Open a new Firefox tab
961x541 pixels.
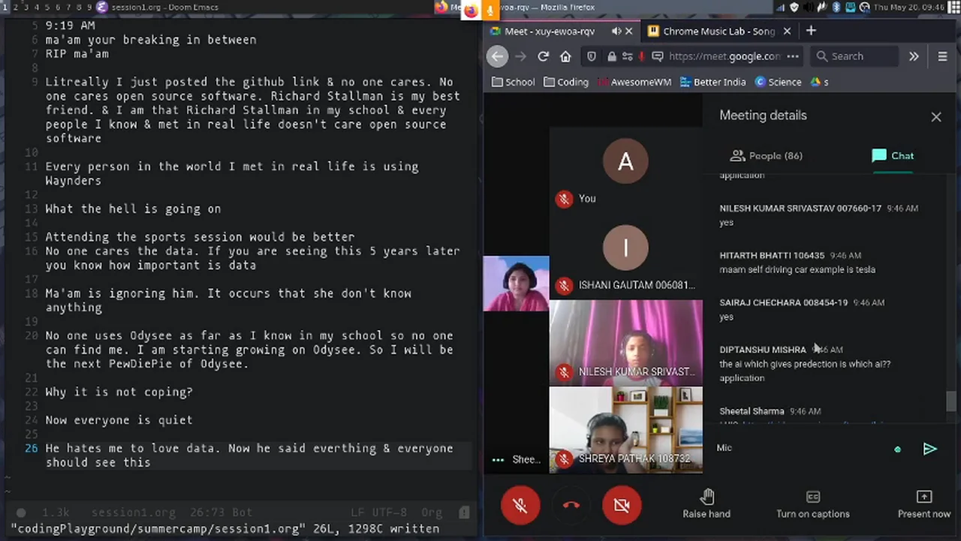click(811, 31)
